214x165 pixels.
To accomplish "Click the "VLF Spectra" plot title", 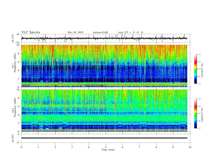I will (x=31, y=32).
